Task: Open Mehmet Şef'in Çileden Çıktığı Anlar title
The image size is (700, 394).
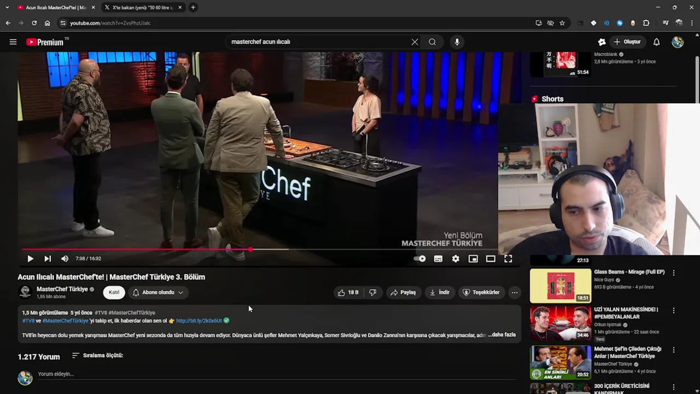Action: [x=627, y=352]
